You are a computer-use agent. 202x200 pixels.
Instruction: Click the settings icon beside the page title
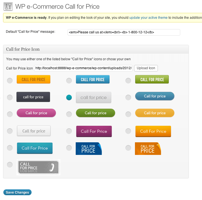[x=8, y=6]
